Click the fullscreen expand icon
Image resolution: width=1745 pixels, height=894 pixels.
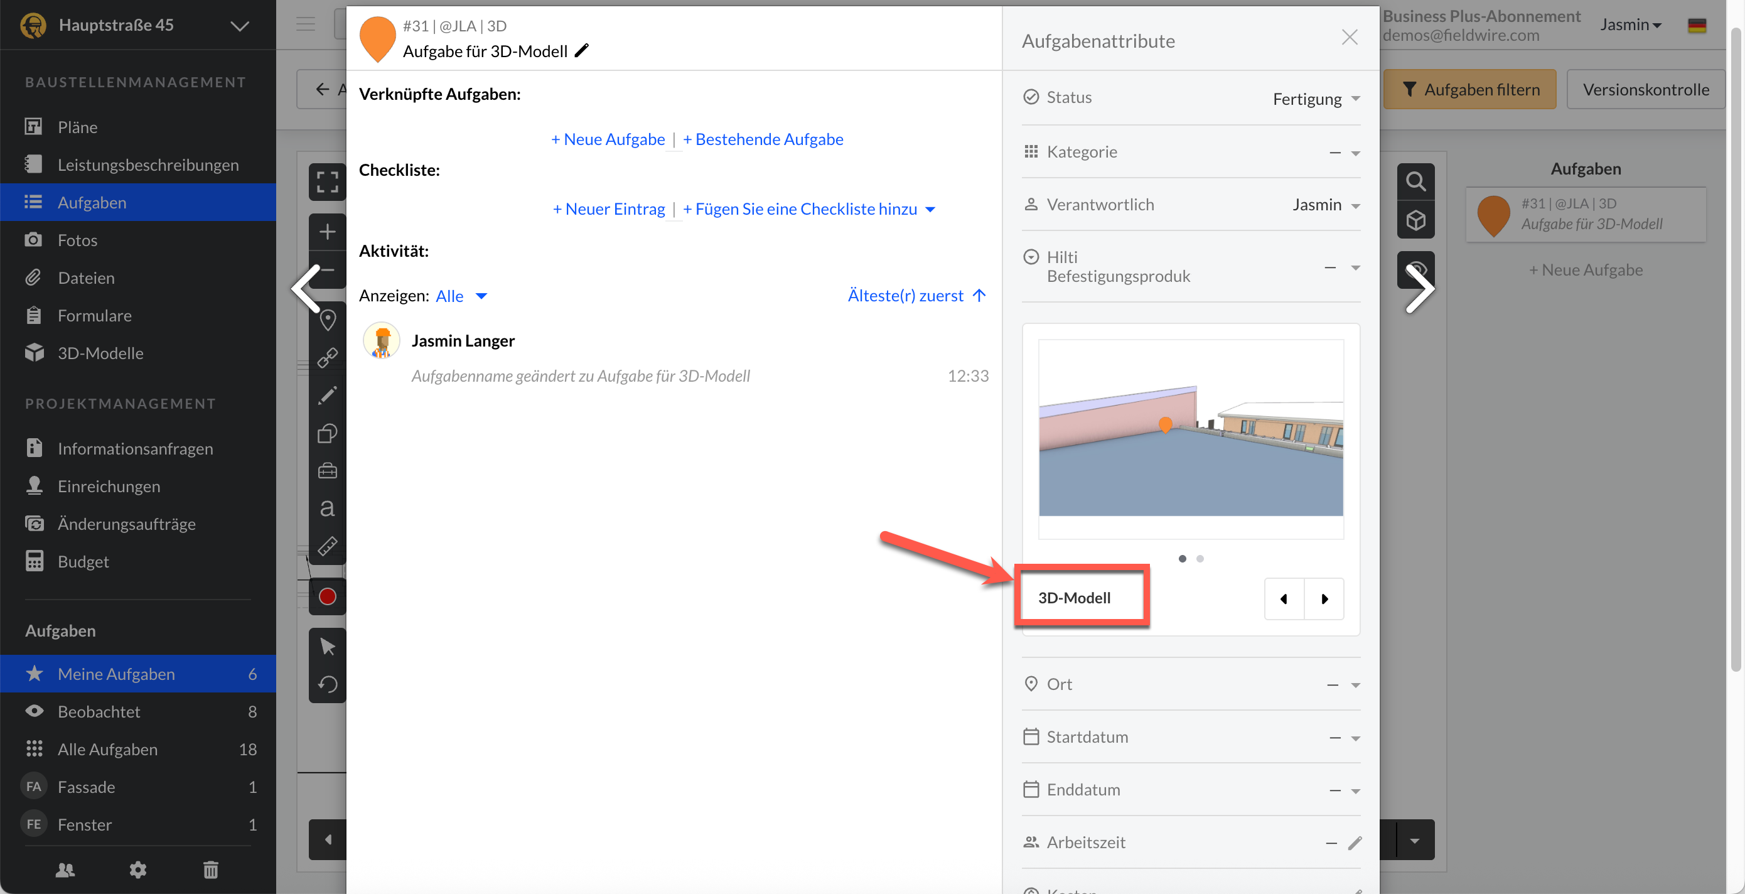[x=327, y=181]
